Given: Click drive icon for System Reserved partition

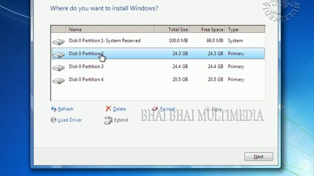Looking at the screenshot, I should coord(59,42).
